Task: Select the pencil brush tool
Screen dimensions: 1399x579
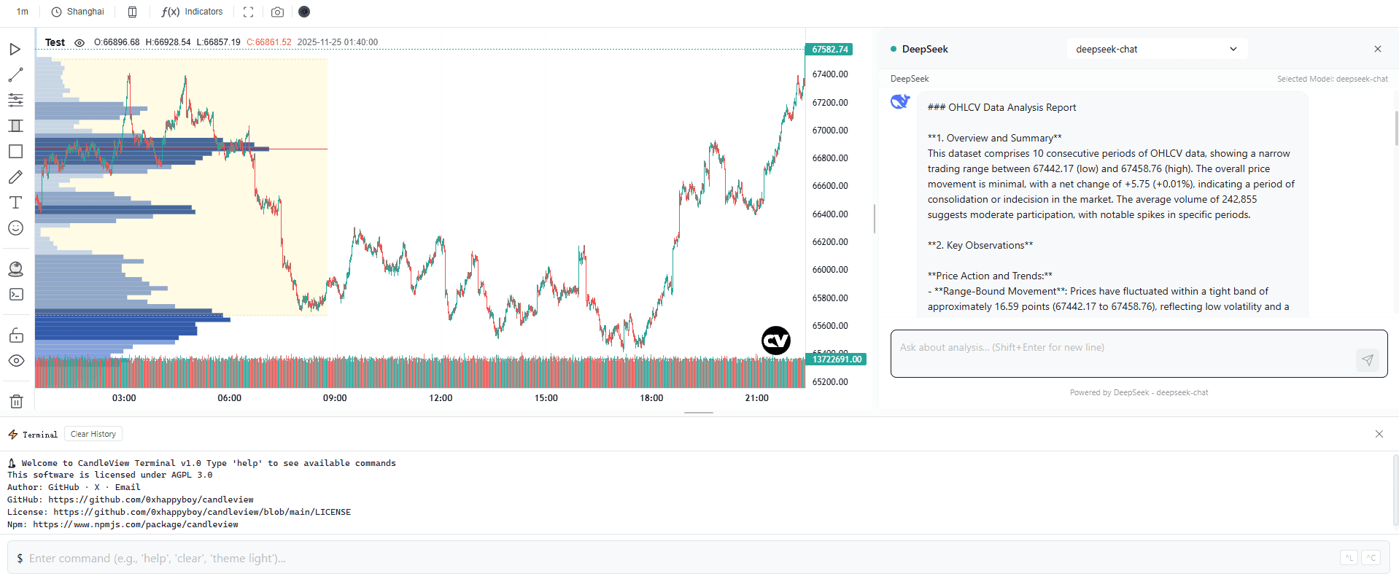Action: tap(15, 177)
